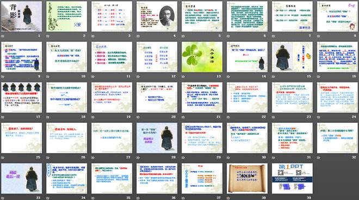Viewport: 359px width, 200px height.
Task: Click the animation star icon under slide 10
Action: [x=48, y=77]
